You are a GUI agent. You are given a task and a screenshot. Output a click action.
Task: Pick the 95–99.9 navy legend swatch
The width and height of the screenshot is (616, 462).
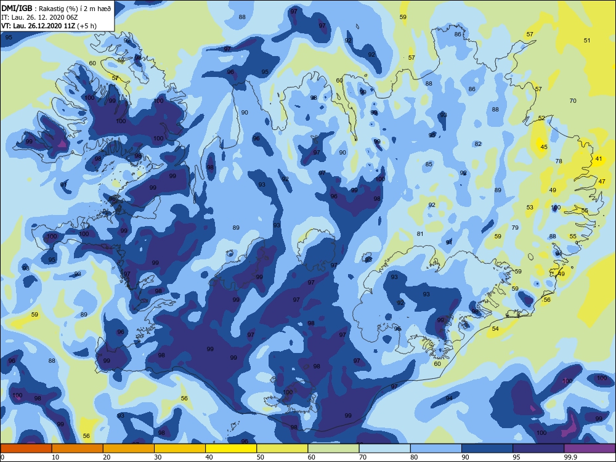pyautogui.click(x=538, y=448)
